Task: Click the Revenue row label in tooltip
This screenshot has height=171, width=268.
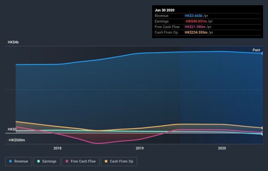Action: (162, 16)
